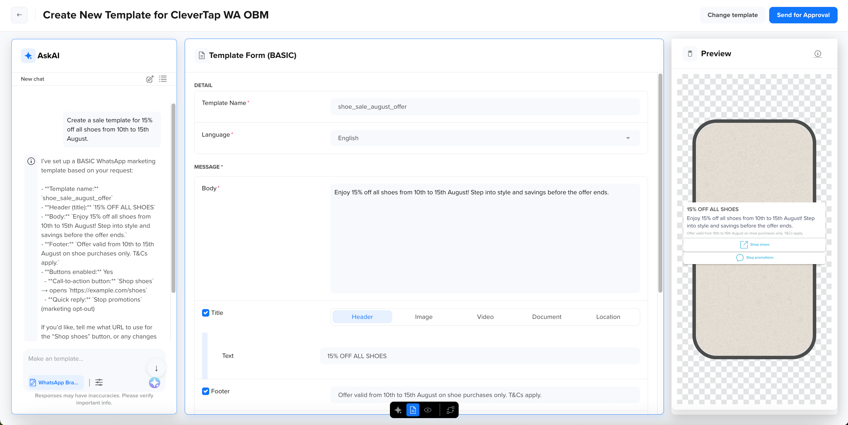Click the Template Form (BASIC) heading
Image resolution: width=848 pixels, height=425 pixels.
coord(253,55)
